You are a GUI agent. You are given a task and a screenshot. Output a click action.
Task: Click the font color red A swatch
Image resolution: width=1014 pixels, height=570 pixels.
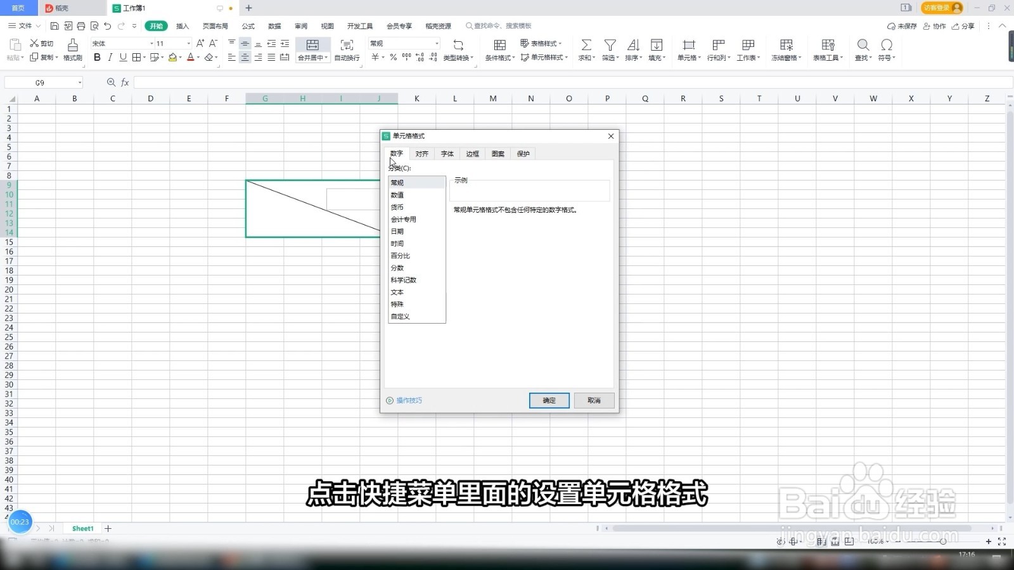[190, 57]
